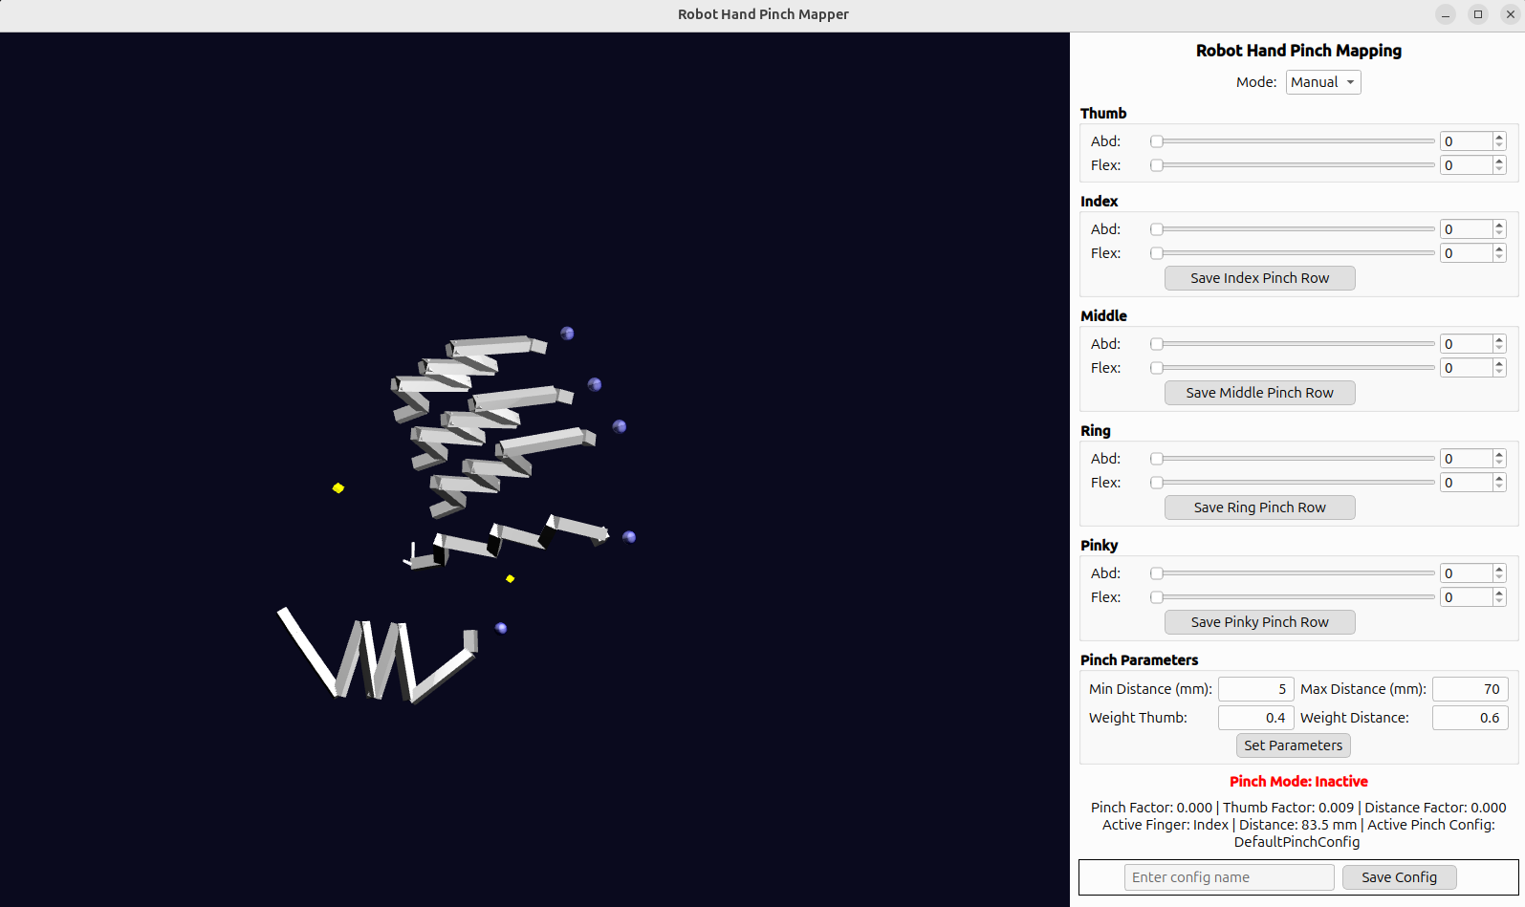Click the Pinky Flex slider handle
This screenshot has height=907, width=1525.
[1157, 597]
